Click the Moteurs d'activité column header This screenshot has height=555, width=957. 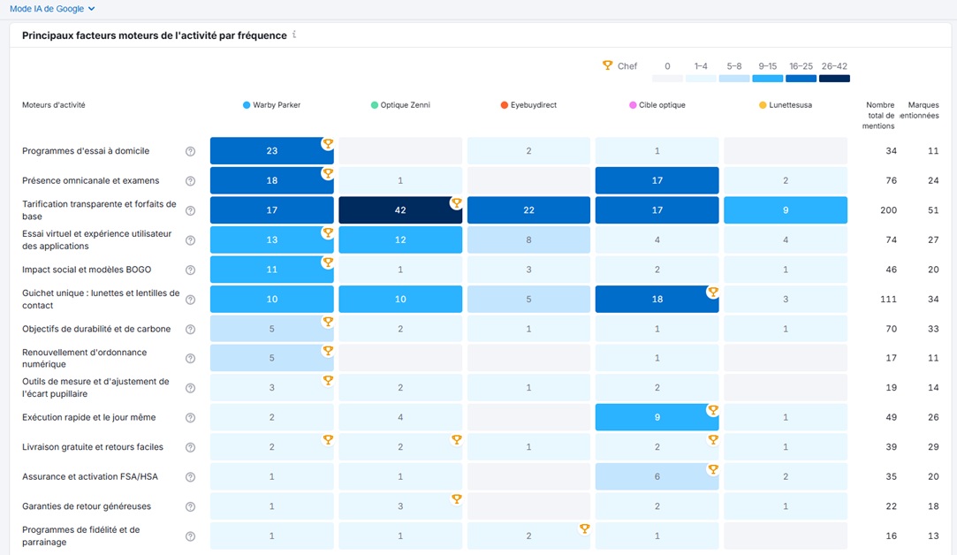pyautogui.click(x=54, y=105)
